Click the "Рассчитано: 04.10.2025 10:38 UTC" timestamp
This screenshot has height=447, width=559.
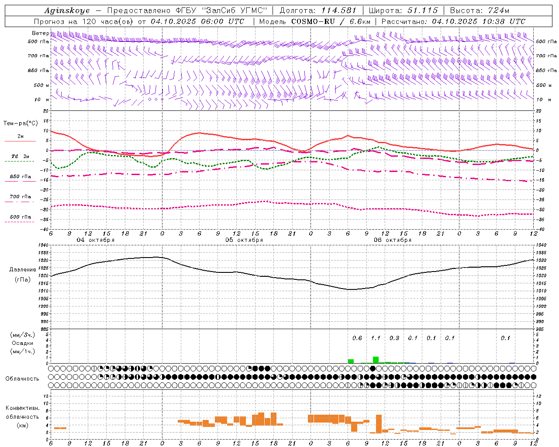453,21
